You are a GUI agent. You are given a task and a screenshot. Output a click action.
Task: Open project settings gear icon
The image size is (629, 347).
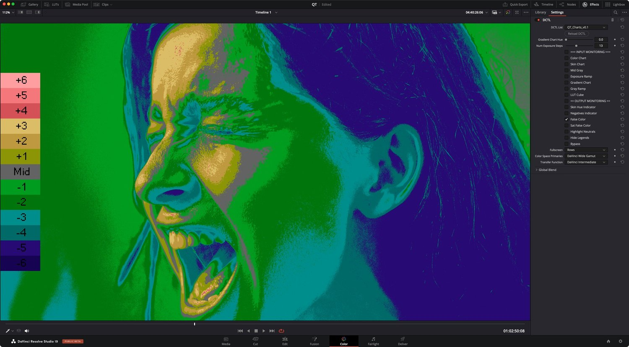[x=621, y=342]
